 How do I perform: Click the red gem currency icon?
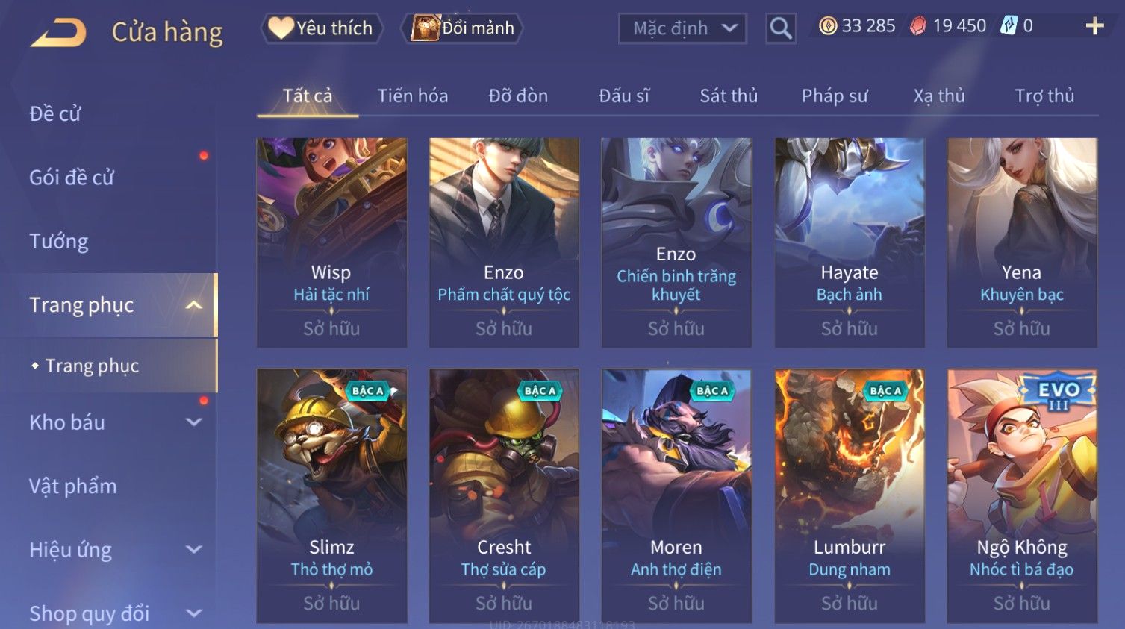click(917, 26)
